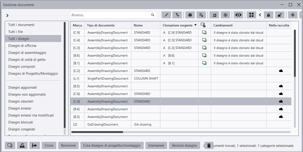Select the Disegni di officina category
Image resolution: width=303 pixels, height=152 pixels.
tap(22, 46)
